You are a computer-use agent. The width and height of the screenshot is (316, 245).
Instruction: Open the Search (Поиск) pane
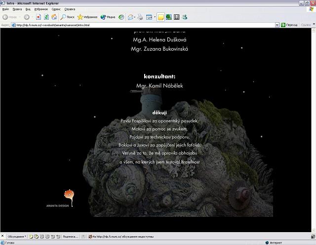67,17
